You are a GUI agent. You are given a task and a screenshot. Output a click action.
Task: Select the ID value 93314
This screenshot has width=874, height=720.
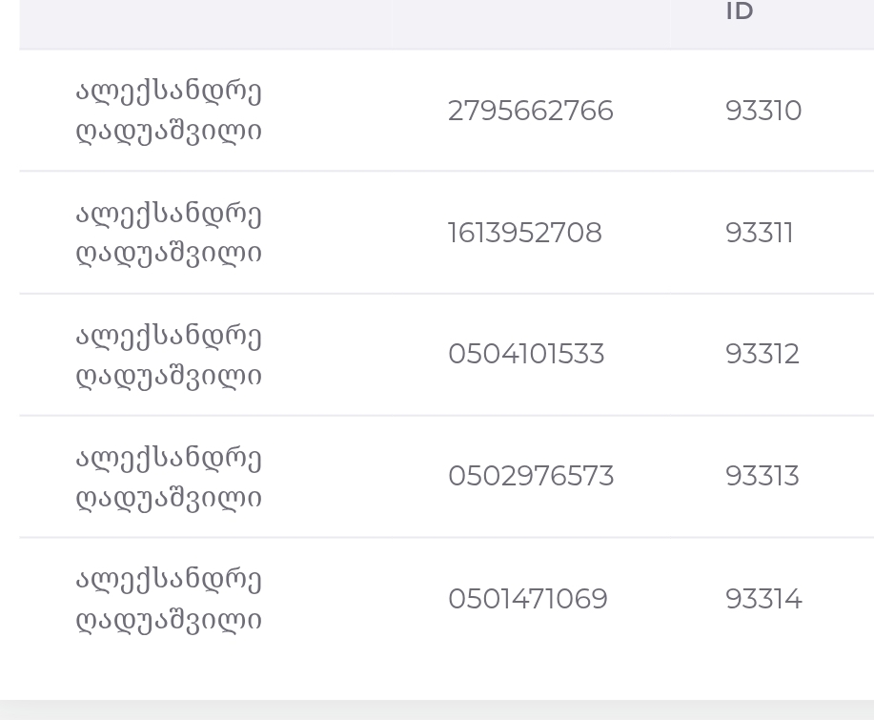(763, 599)
